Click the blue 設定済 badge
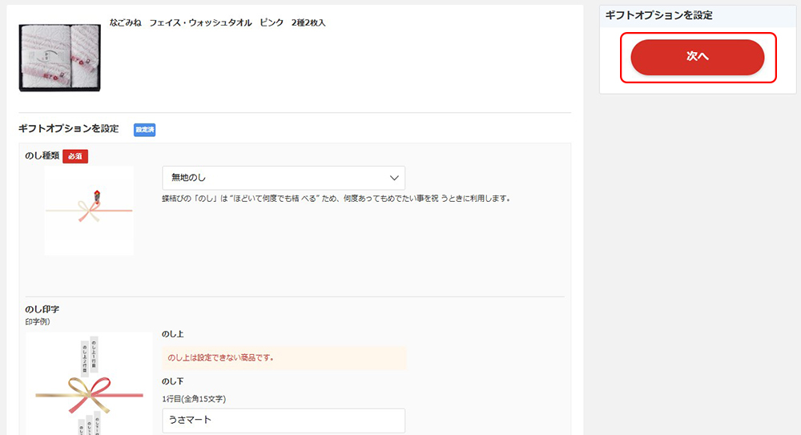This screenshot has width=801, height=435. click(144, 130)
